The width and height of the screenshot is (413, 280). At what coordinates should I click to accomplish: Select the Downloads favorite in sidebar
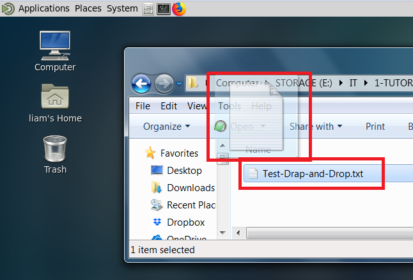coord(191,187)
